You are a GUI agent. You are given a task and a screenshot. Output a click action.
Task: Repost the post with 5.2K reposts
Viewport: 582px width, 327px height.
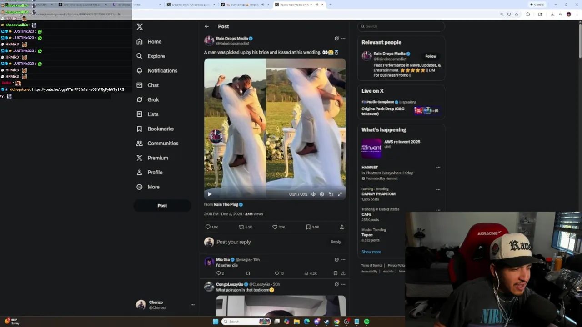tap(246, 227)
